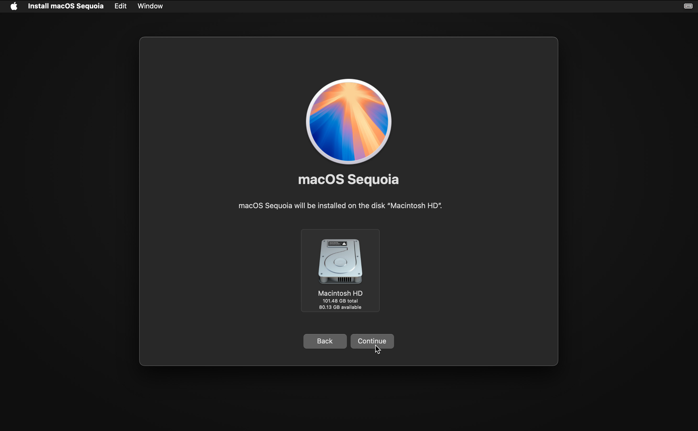Image resolution: width=698 pixels, height=431 pixels.
Task: Click the "101.48 GB total" text
Action: 340,301
